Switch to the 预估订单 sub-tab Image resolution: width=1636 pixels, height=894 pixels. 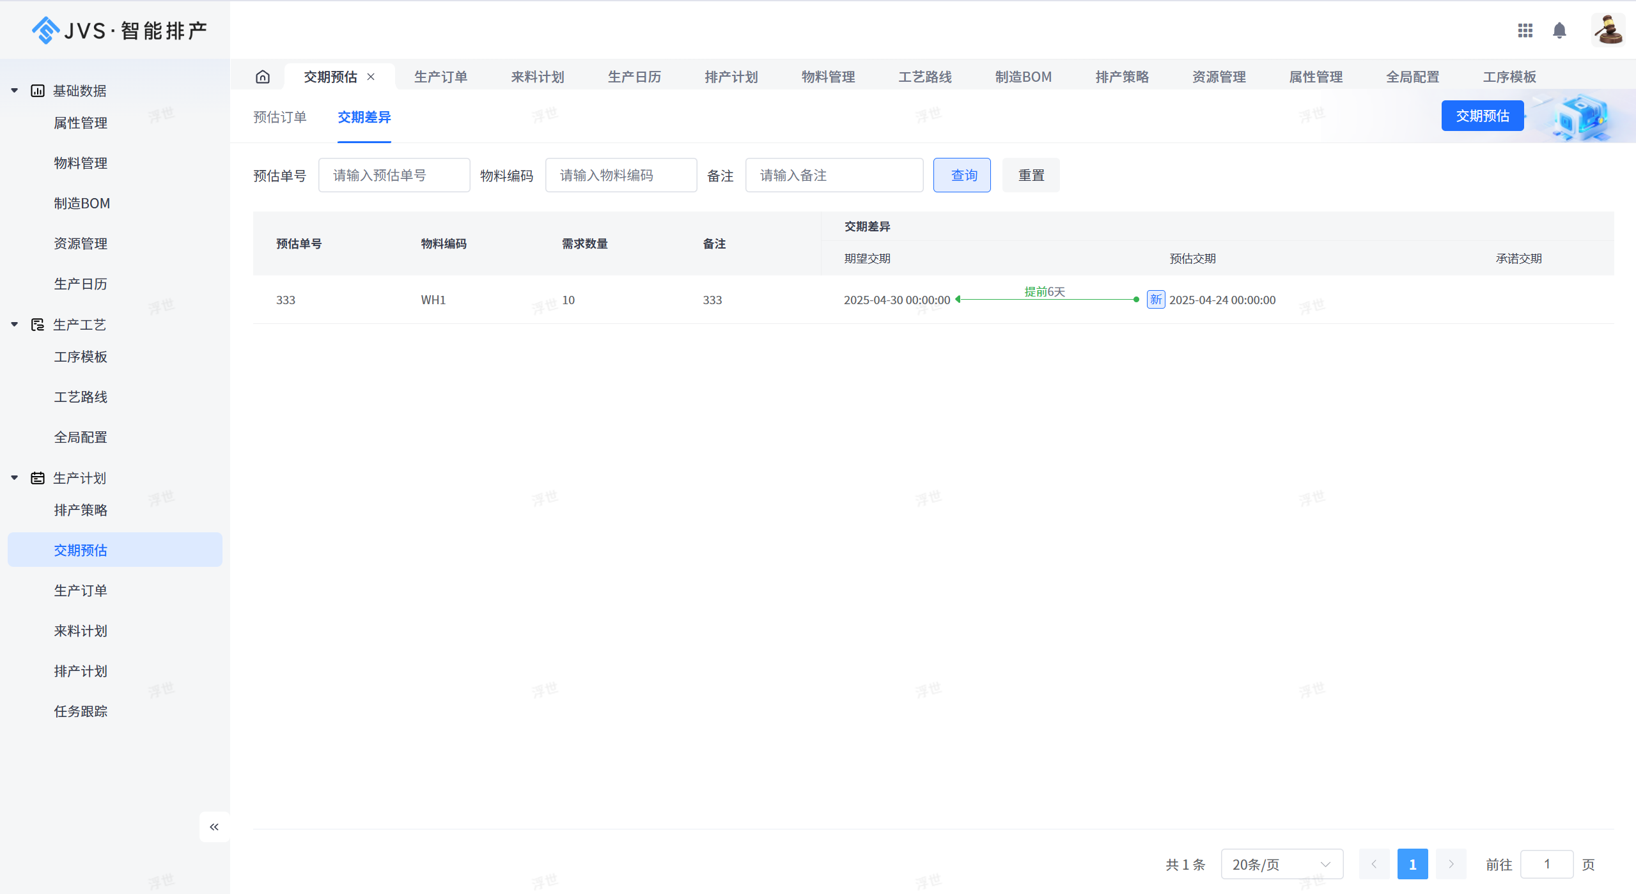279,117
